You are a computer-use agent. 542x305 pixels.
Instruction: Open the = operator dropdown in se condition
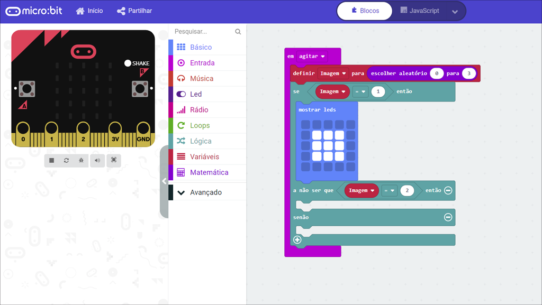click(x=360, y=91)
